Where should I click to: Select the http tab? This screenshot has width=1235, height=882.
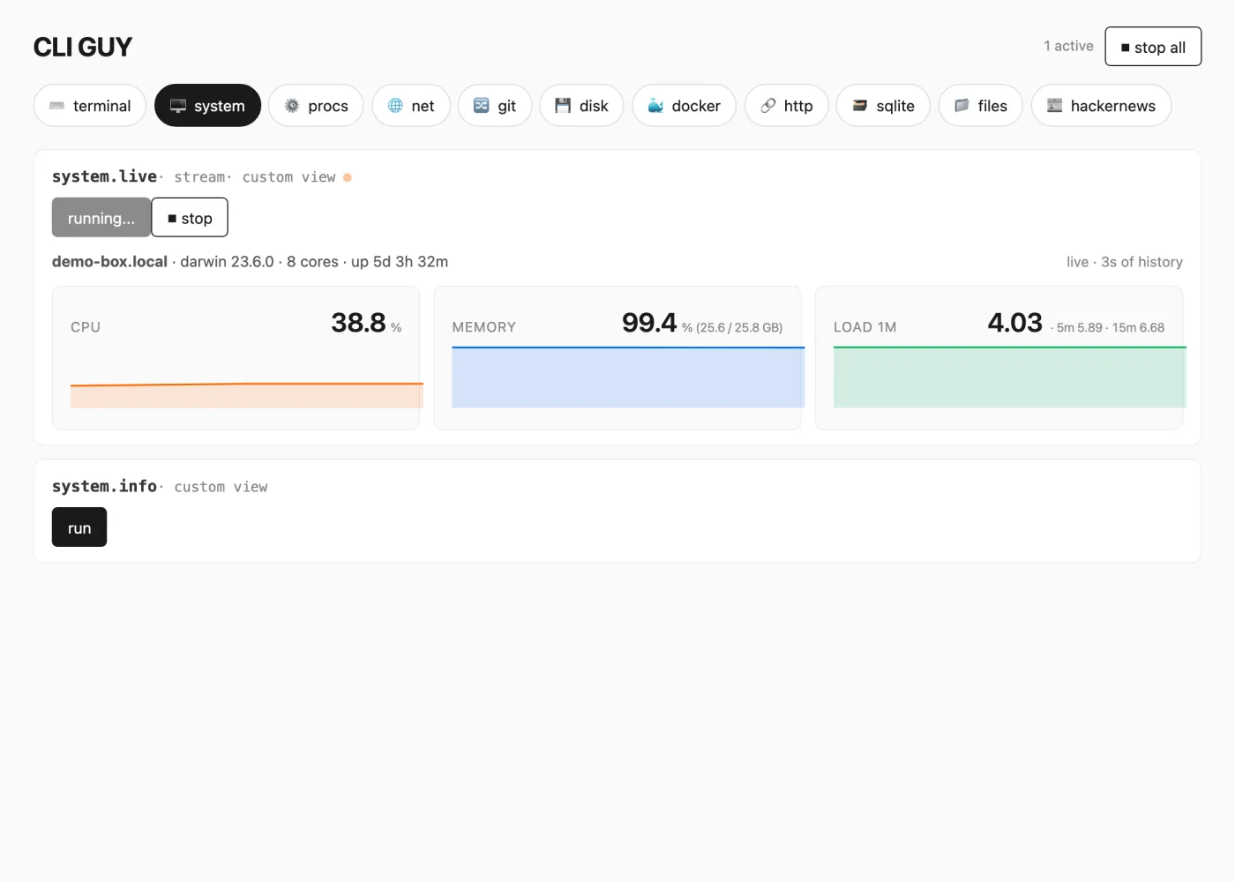[x=787, y=106]
